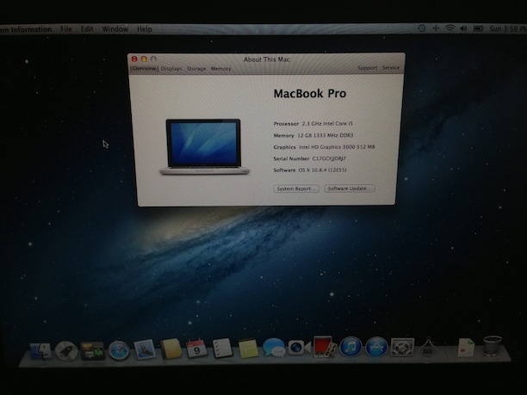527x395 pixels.
Task: Open the Support link
Action: point(367,68)
